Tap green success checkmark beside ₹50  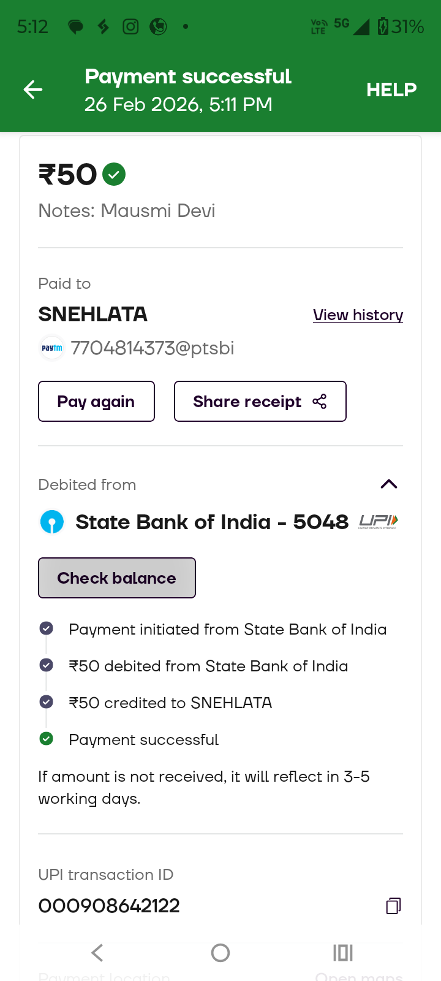(x=114, y=175)
